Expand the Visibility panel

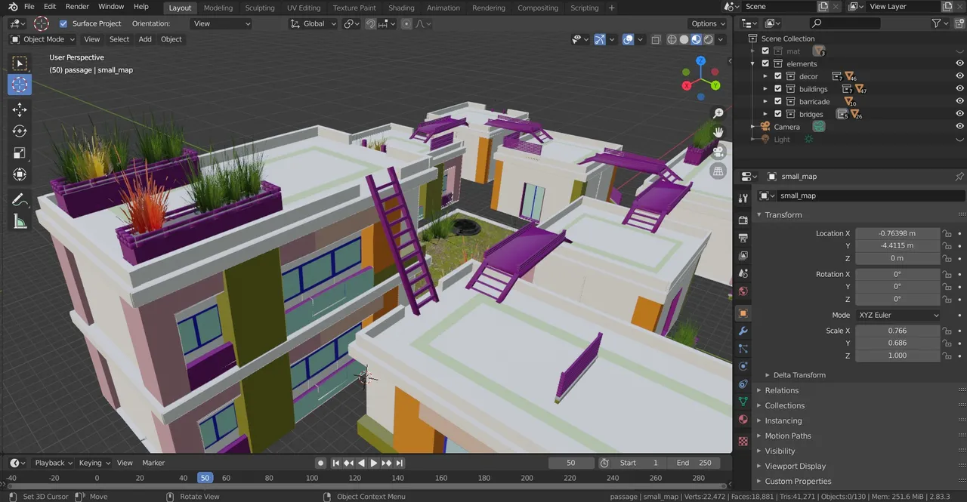780,451
